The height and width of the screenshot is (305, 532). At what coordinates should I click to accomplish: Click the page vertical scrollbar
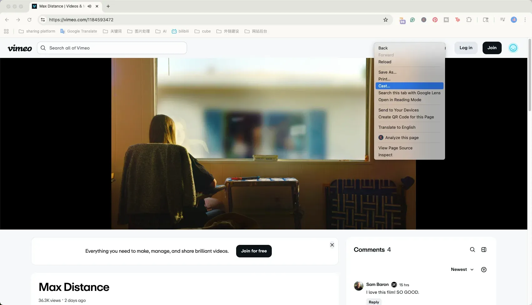(529, 75)
